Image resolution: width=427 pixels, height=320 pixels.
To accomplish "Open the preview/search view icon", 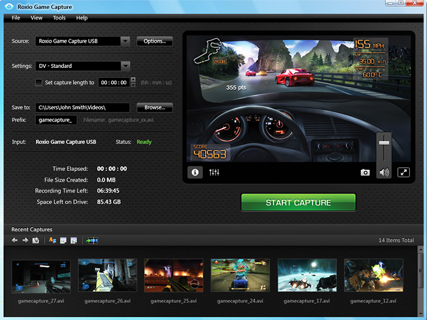I will [73, 240].
